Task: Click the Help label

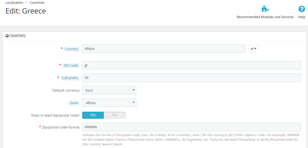Action: pos(302,17)
